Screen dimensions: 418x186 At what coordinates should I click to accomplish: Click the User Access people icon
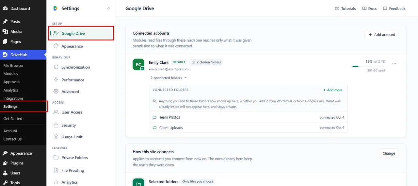[56, 112]
